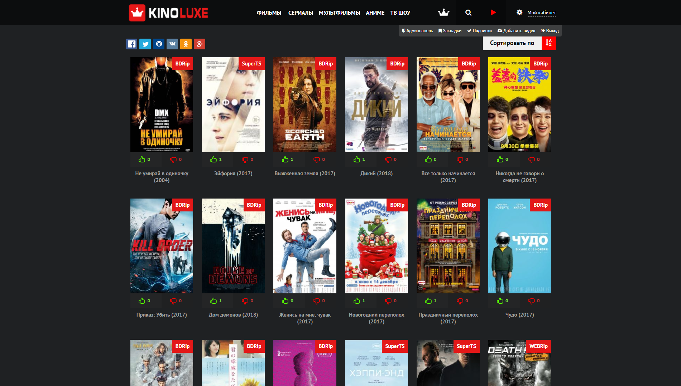Open 'Хэппи-энд' poster
This screenshot has width=681, height=386.
(377, 363)
